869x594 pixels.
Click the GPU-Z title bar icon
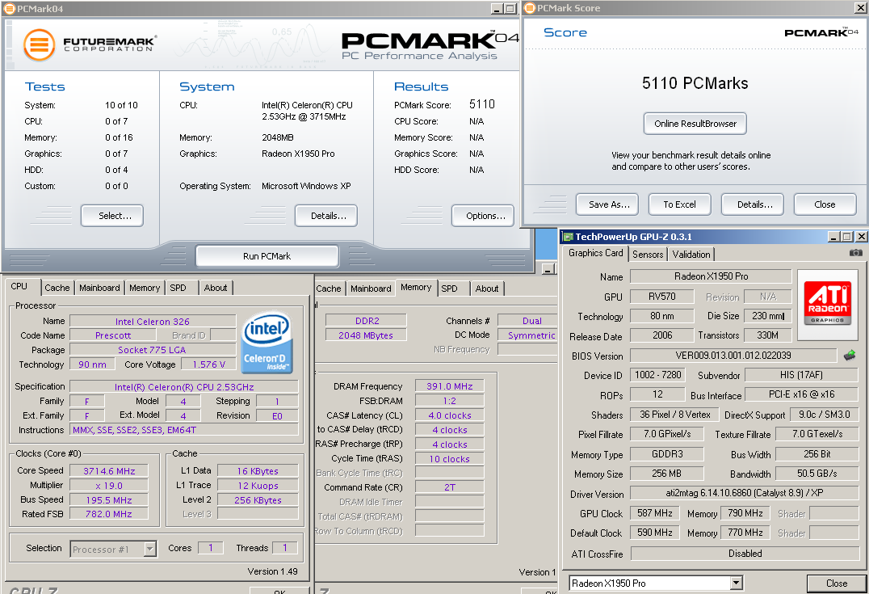[x=568, y=237]
